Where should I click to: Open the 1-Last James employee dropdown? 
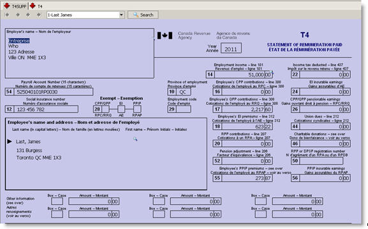pos(121,15)
